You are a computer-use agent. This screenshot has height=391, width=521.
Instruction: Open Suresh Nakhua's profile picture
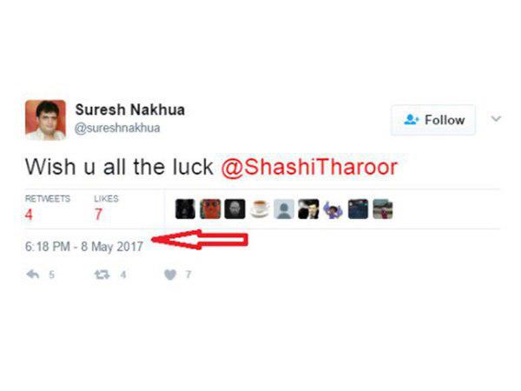45,120
